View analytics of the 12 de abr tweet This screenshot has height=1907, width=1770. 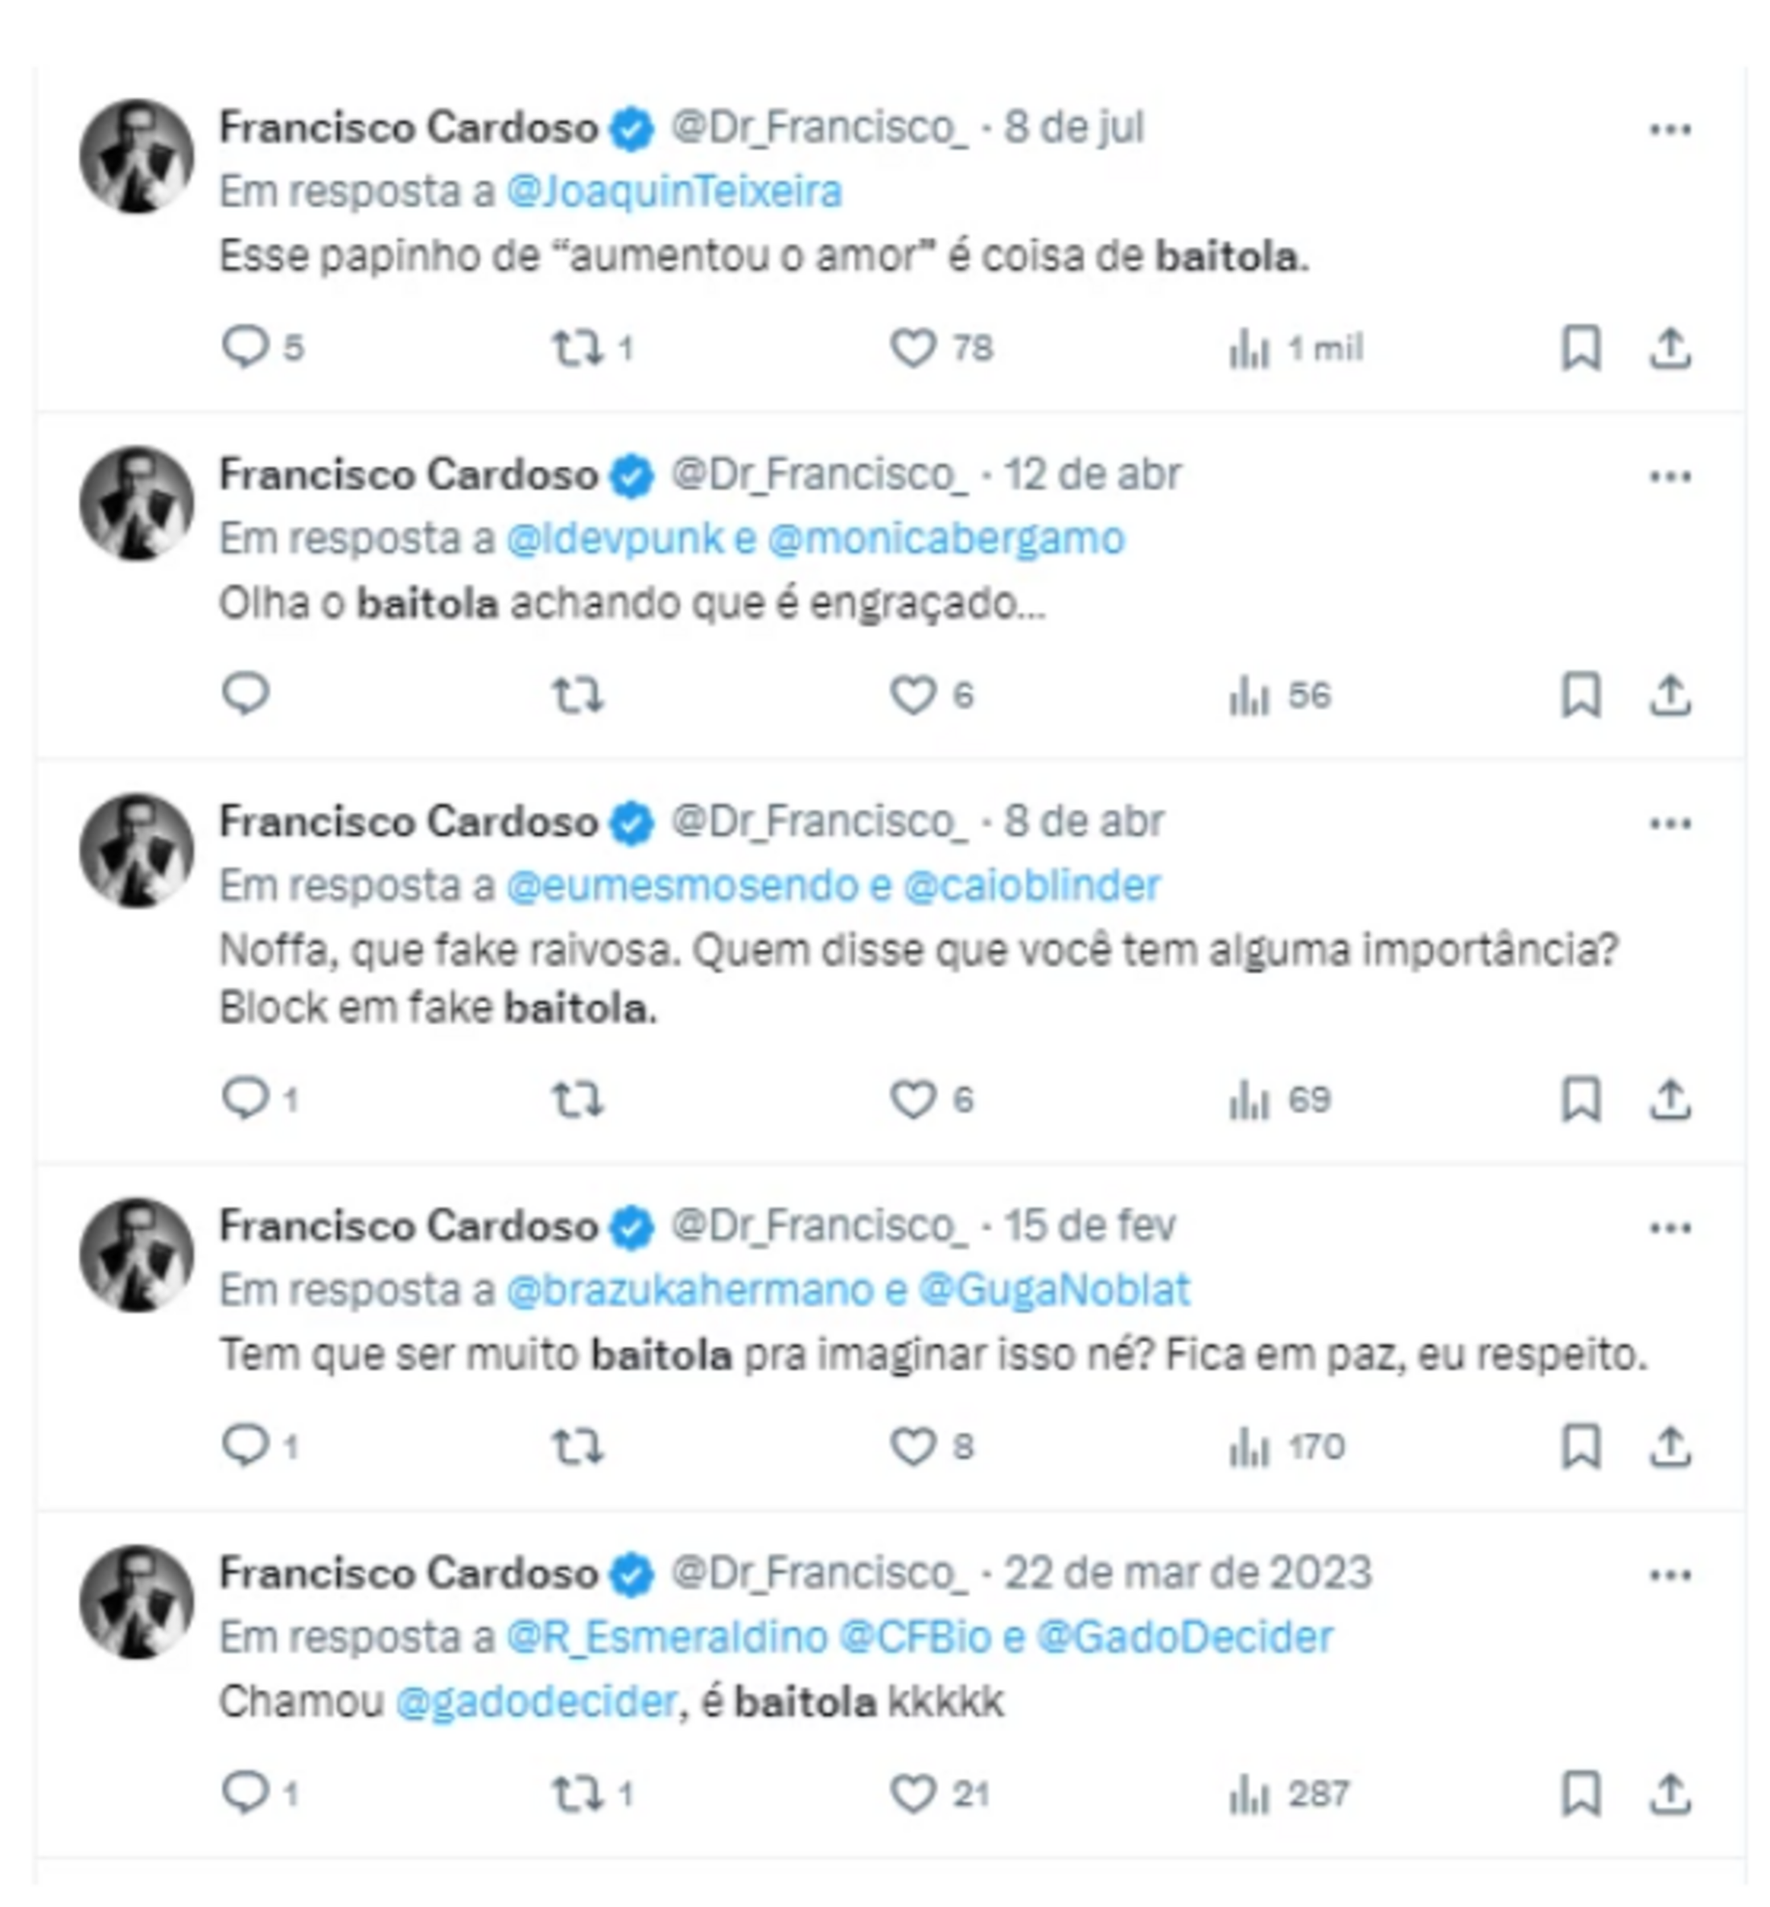pos(1249,695)
